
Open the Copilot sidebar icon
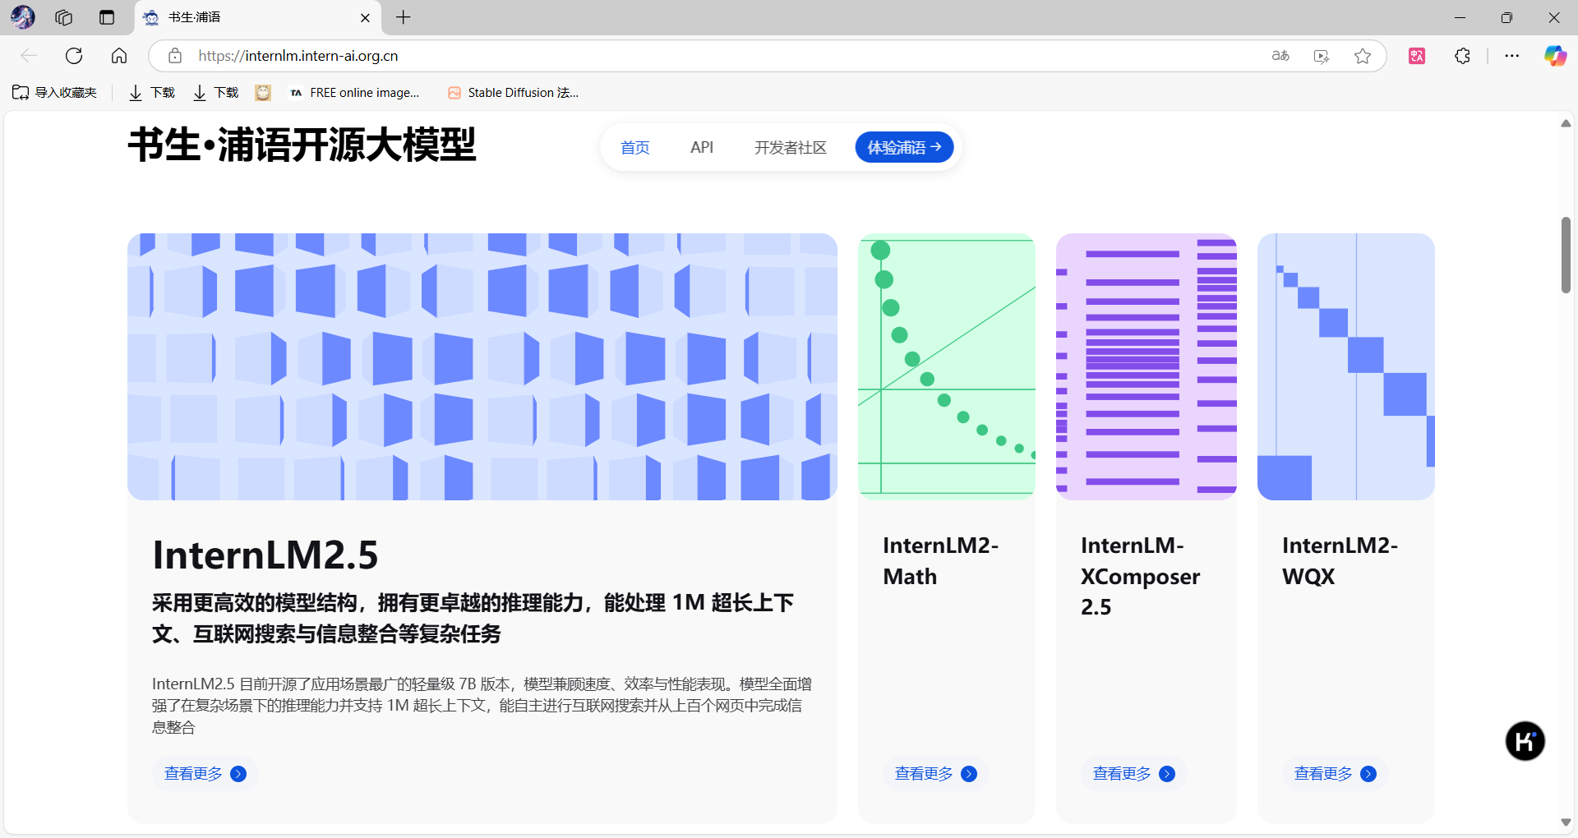pyautogui.click(x=1555, y=56)
